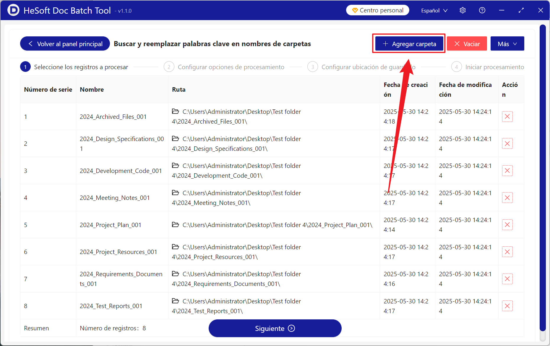The height and width of the screenshot is (346, 550).
Task: Click the Ruta column header
Action: [274, 90]
